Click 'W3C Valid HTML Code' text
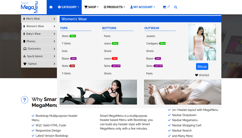242x138 pixels. click(x=51, y=125)
